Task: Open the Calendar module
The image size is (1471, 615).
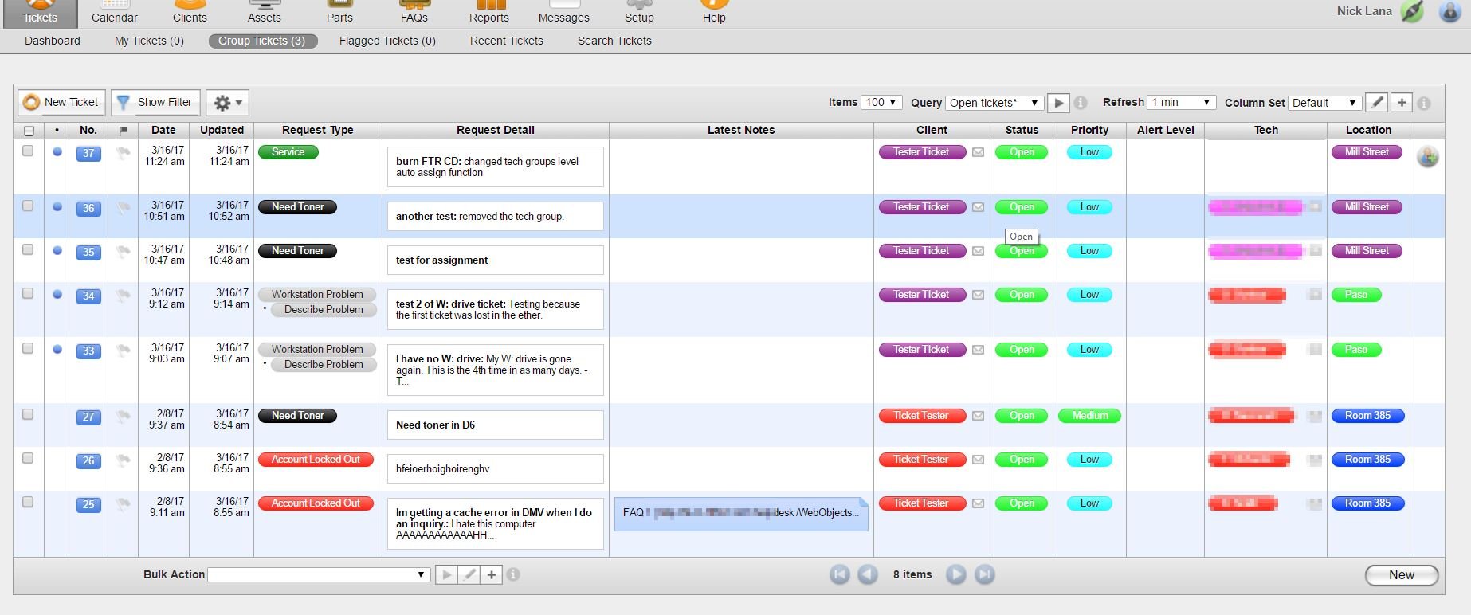Action: pos(114,14)
